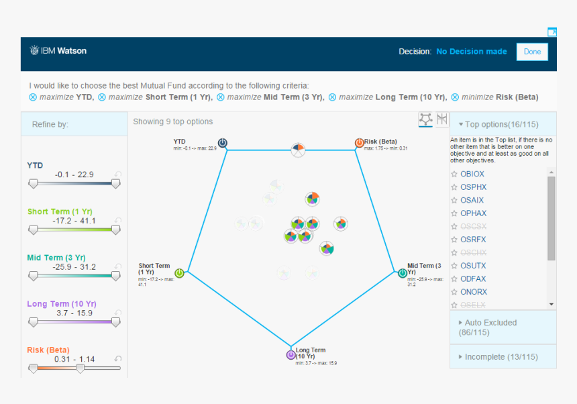Click the top options list scrollbar thumb
This screenshot has height=404, width=577.
coord(551,218)
